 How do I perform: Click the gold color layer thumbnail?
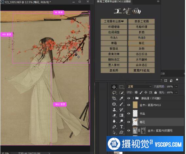tap(135, 105)
